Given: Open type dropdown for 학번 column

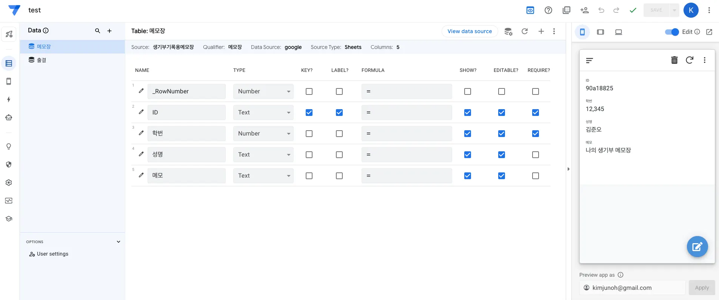Looking at the screenshot, I should point(263,134).
